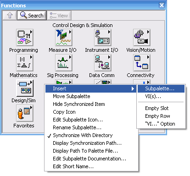The height and width of the screenshot is (176, 190).
Task: Open the Vision/Motion palette icon
Action: click(x=142, y=38)
